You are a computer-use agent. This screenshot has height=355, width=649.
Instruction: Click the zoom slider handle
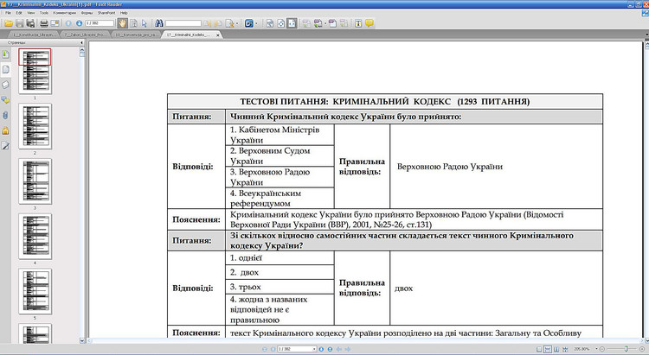coord(627,349)
